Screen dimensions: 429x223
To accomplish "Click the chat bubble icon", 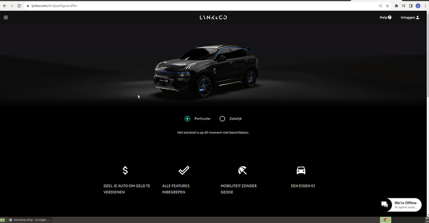I will [384, 205].
